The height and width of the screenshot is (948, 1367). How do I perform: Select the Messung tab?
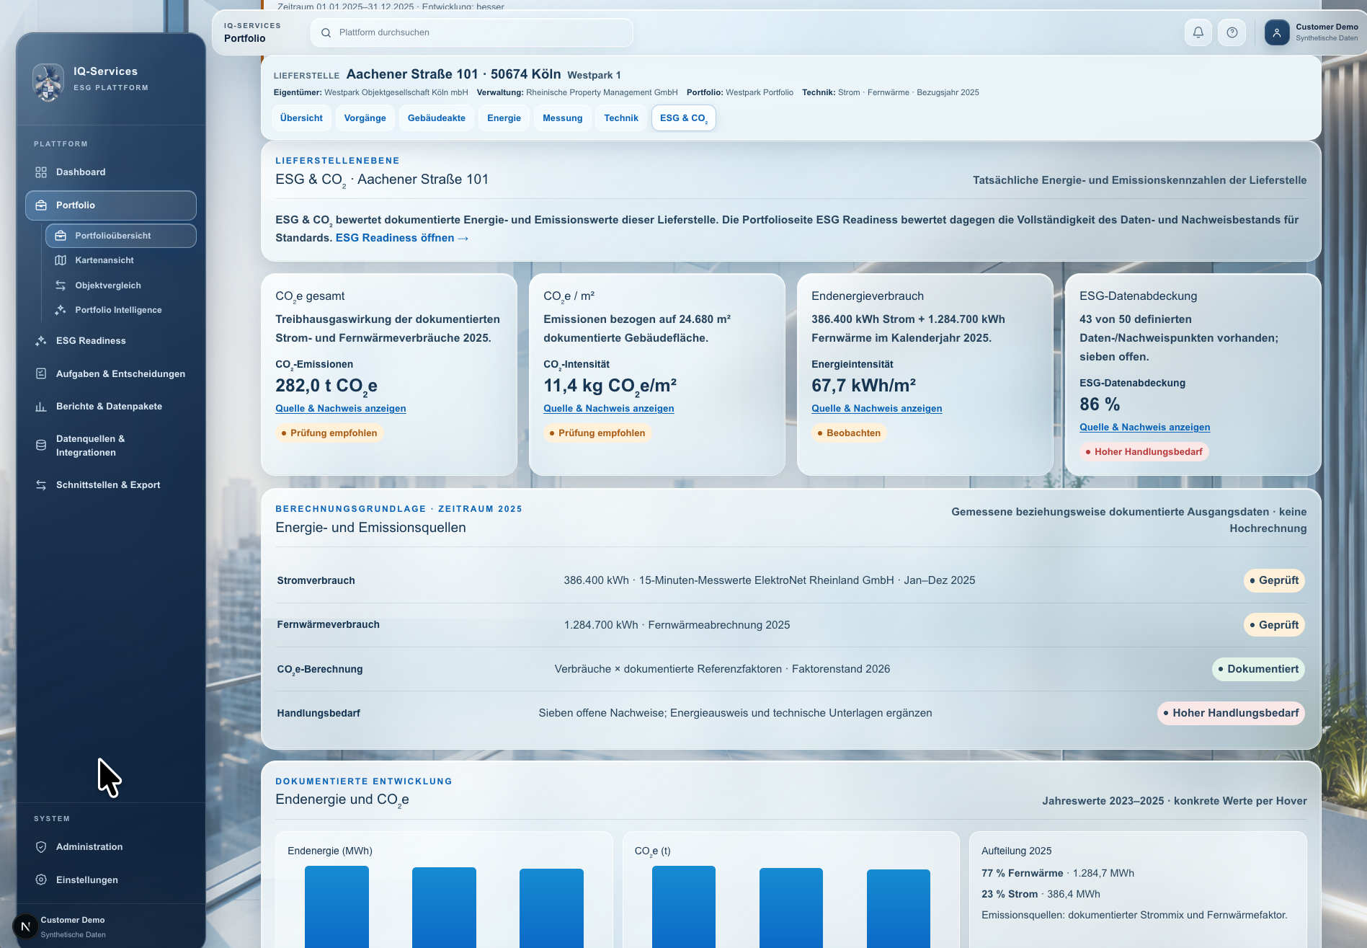(562, 118)
